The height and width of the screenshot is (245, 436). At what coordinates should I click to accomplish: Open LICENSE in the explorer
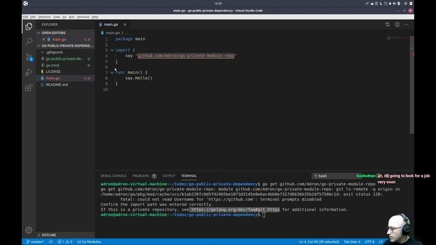coord(65,71)
